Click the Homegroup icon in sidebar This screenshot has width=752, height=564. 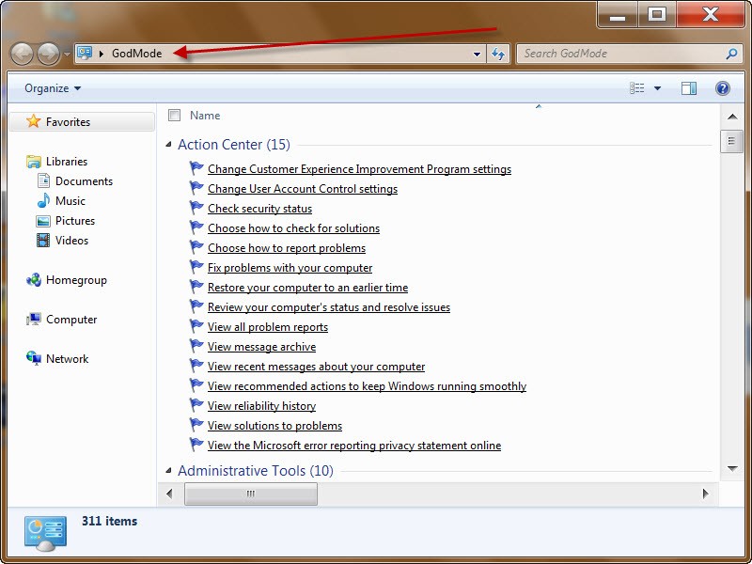coord(34,280)
